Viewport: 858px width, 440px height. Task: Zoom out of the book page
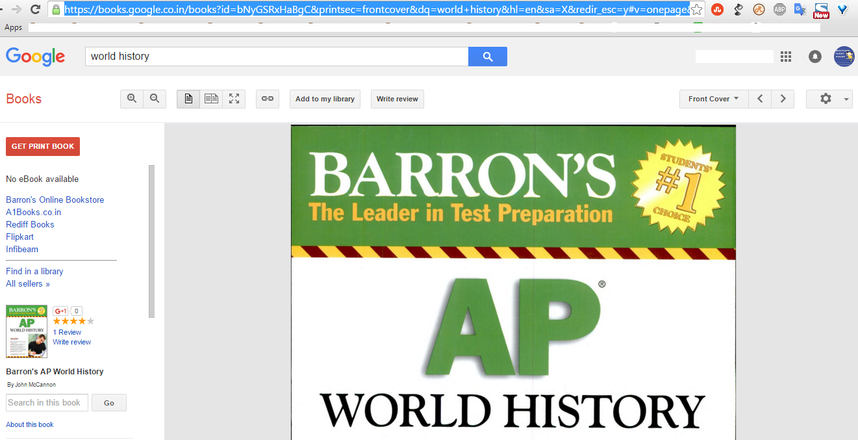point(155,99)
